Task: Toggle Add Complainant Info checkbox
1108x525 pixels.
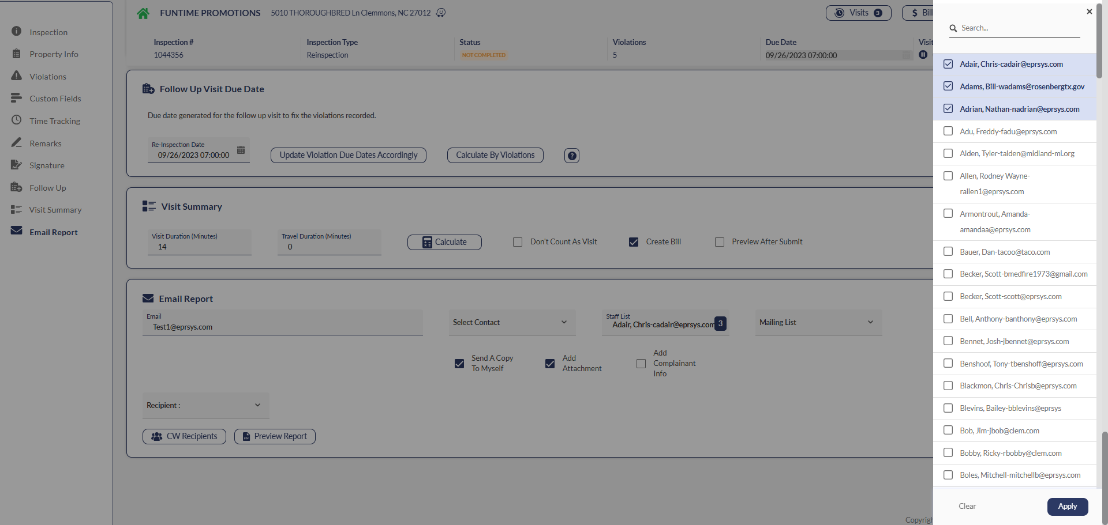Action: point(641,364)
